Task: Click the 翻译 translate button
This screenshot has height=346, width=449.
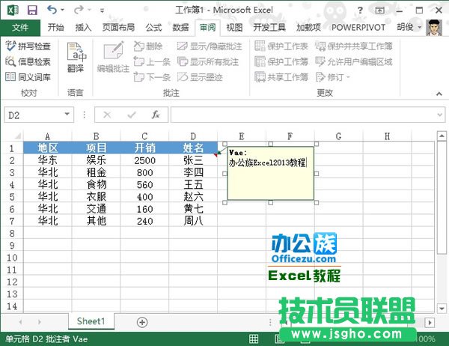Action: [x=76, y=57]
